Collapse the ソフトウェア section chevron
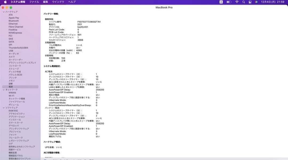 pyautogui.click(x=4, y=108)
